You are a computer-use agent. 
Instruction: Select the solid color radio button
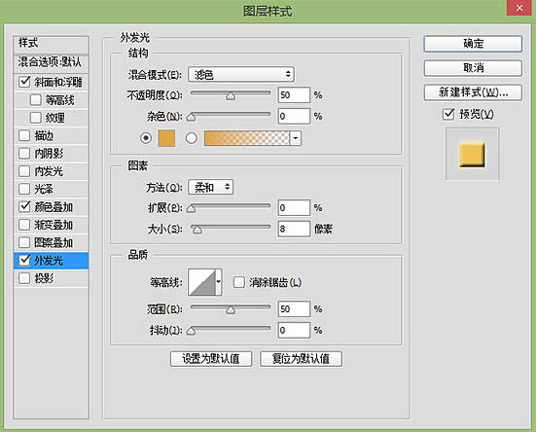pyautogui.click(x=146, y=138)
